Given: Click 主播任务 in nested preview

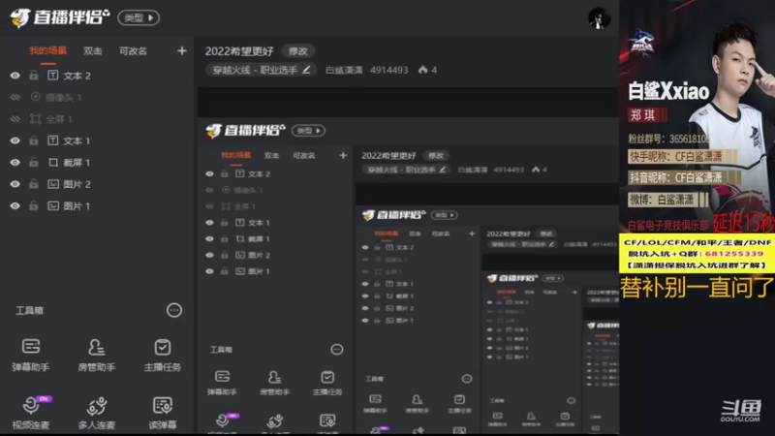Looking at the screenshot, I should pyautogui.click(x=327, y=383).
